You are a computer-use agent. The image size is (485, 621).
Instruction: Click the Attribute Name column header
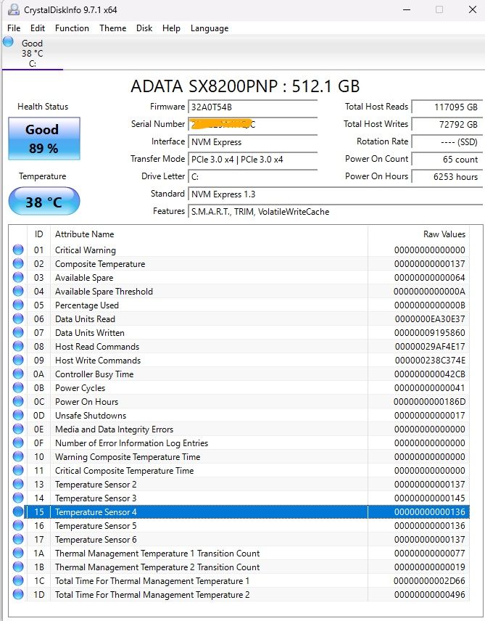click(x=209, y=234)
